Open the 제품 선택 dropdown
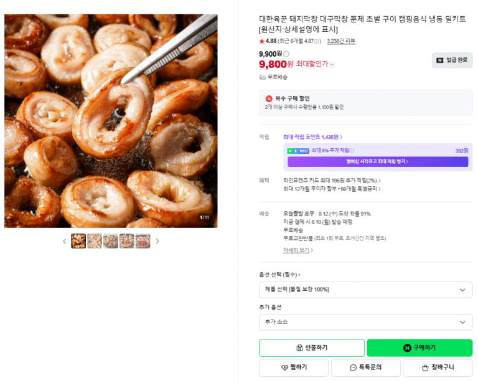This screenshot has height=383, width=478. pyautogui.click(x=365, y=290)
